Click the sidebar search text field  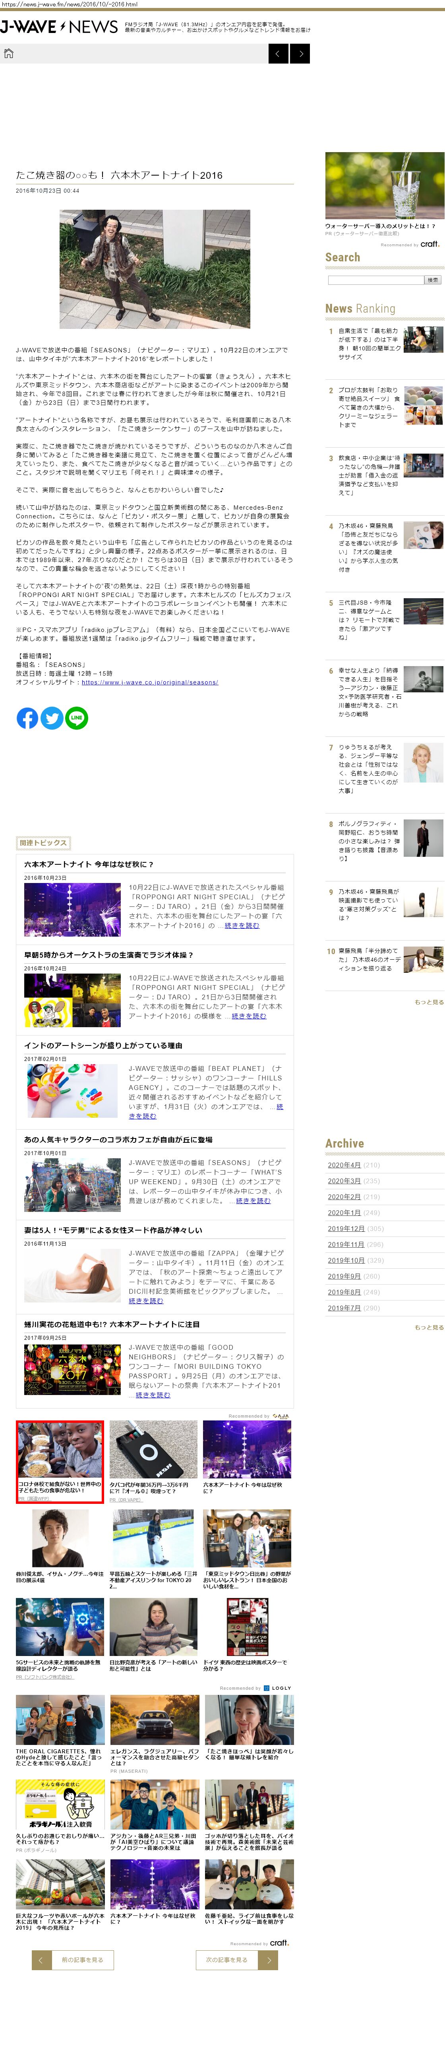[375, 280]
